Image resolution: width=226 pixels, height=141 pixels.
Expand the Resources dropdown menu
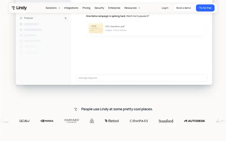click(x=132, y=8)
